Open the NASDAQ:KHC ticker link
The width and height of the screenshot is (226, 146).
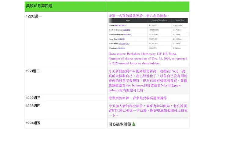124,44
